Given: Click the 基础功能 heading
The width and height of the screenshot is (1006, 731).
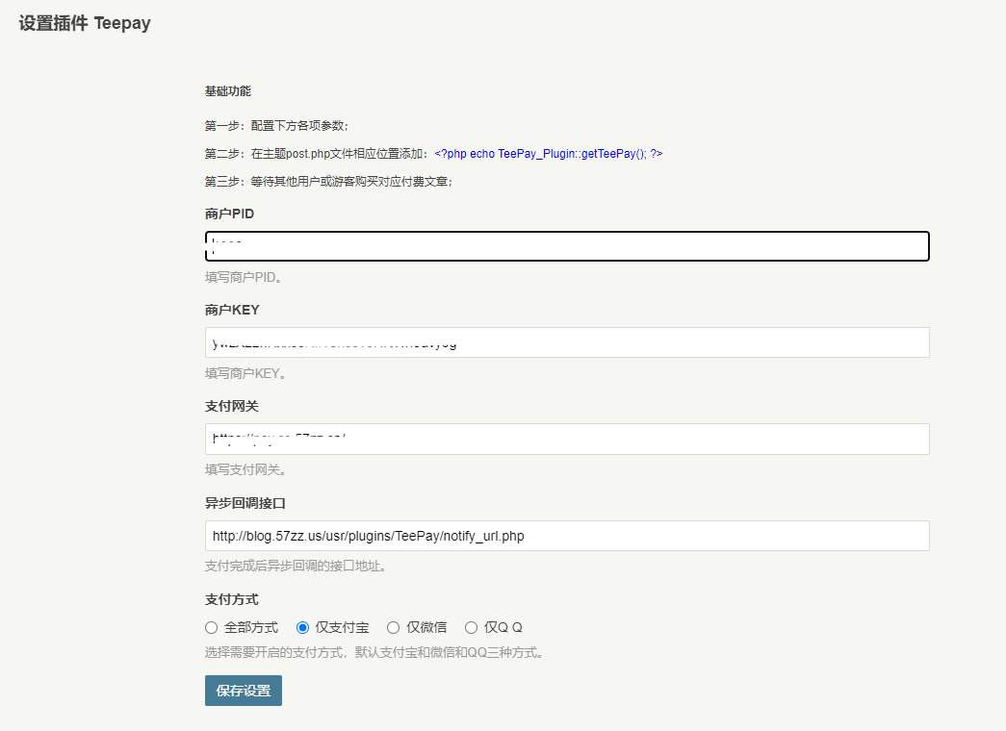Looking at the screenshot, I should click(x=228, y=91).
